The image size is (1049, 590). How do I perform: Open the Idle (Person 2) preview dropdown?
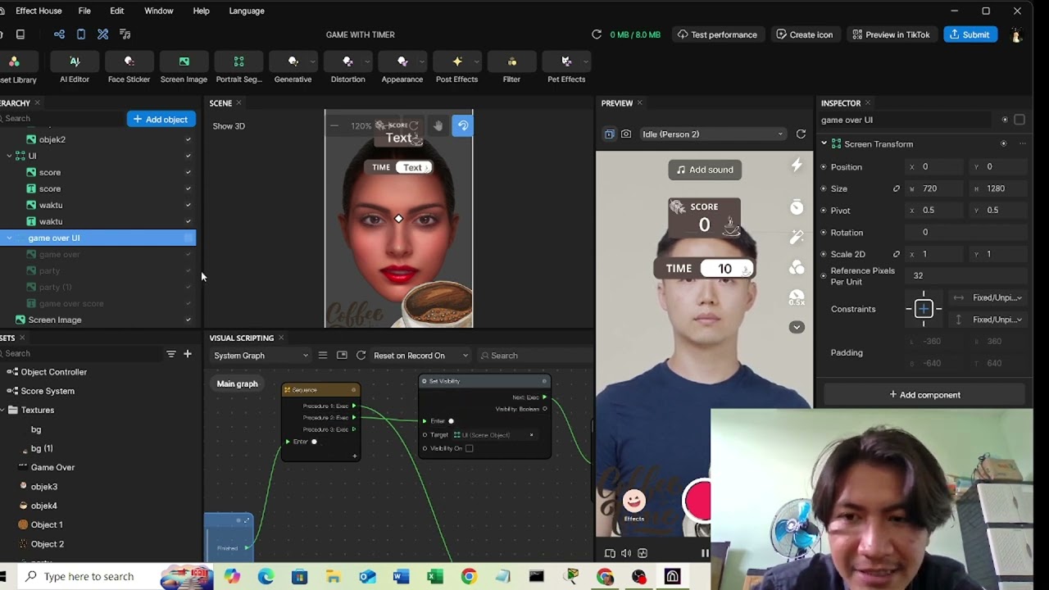712,134
